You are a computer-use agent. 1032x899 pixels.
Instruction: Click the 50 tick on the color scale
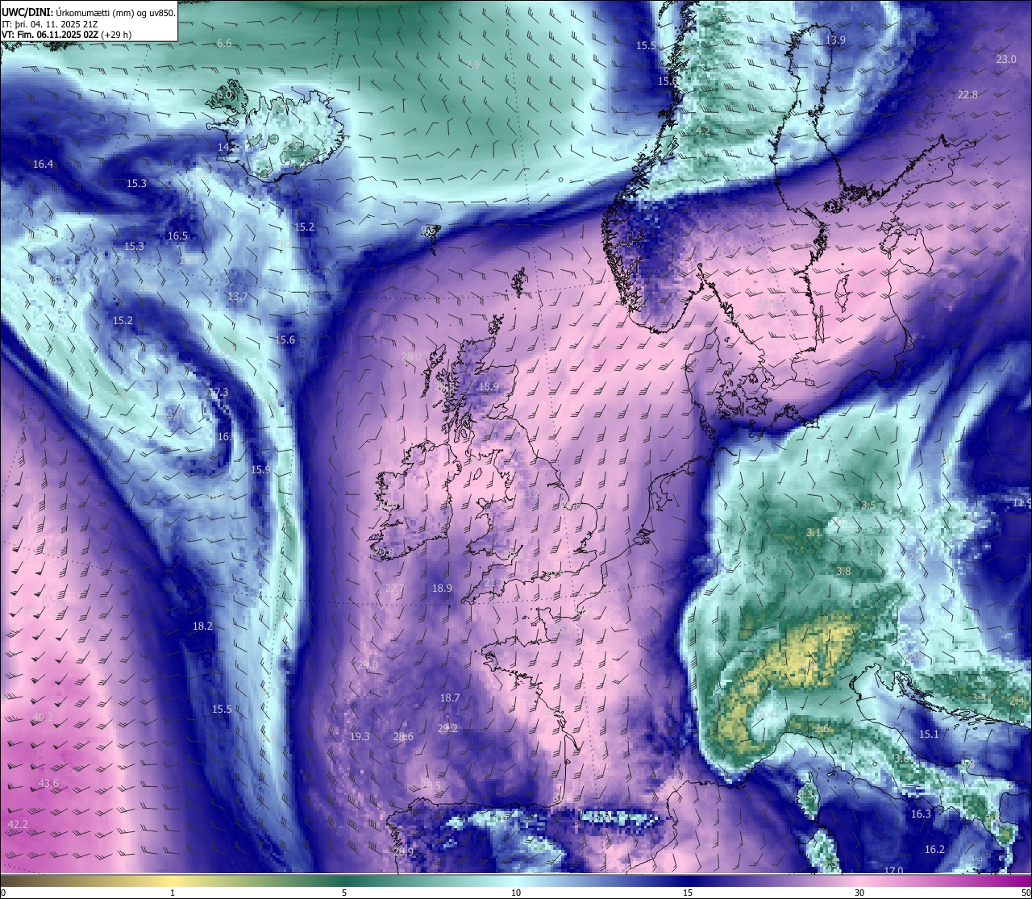(x=1026, y=893)
